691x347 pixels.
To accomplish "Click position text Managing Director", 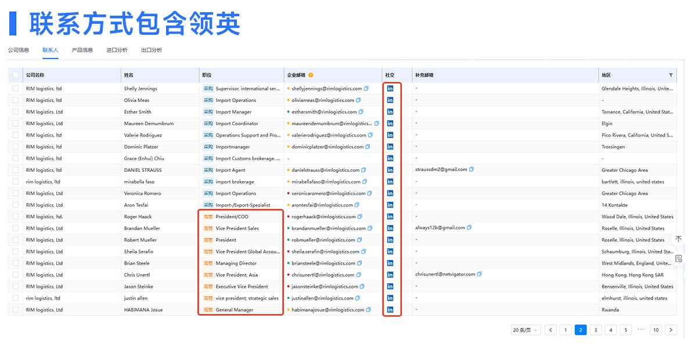I will [236, 263].
